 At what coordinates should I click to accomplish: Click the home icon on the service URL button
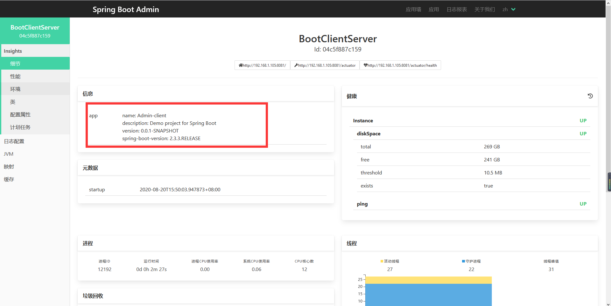[x=241, y=65]
